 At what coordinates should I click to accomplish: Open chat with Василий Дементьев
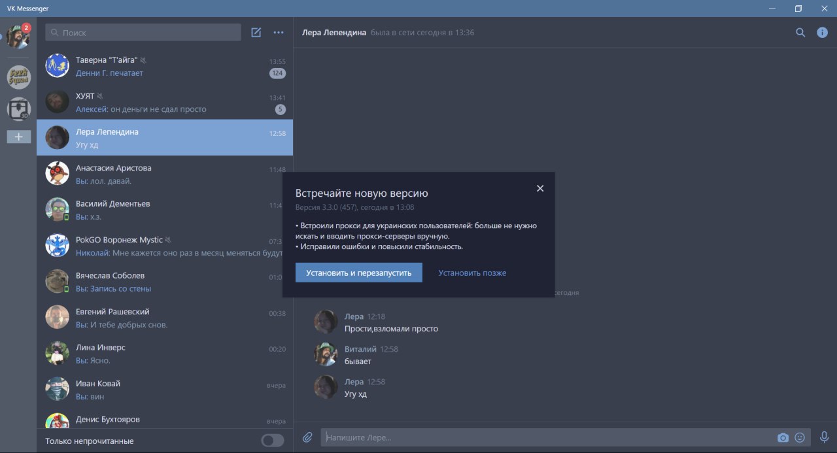pyautogui.click(x=165, y=209)
